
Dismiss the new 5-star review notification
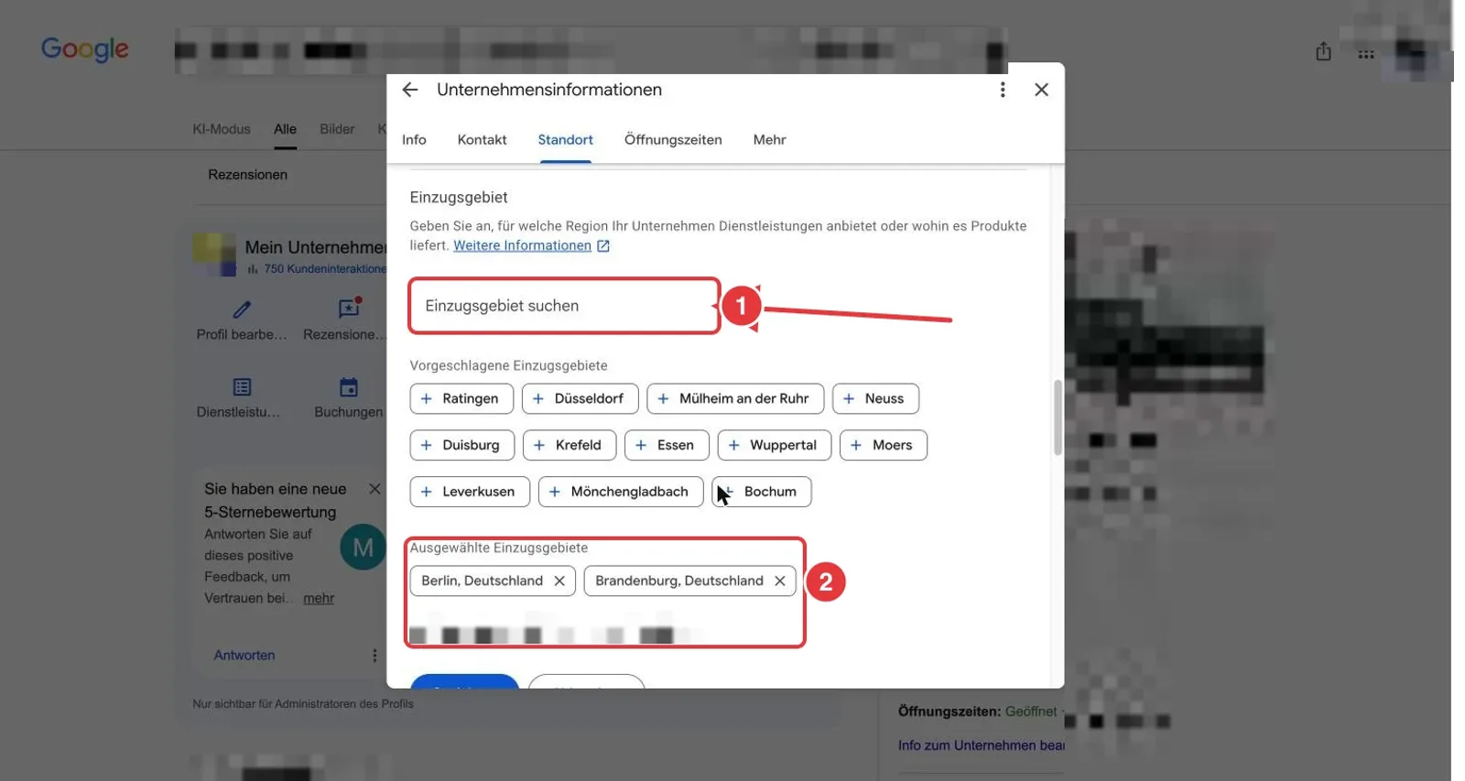374,489
